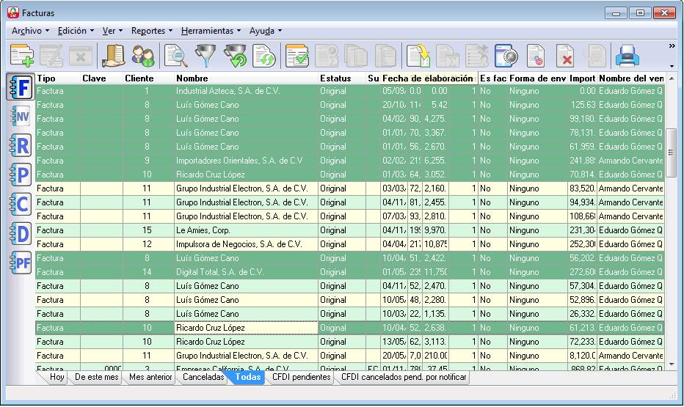Click the search document magnifier icon
This screenshot has height=407, width=684.
pos(176,56)
